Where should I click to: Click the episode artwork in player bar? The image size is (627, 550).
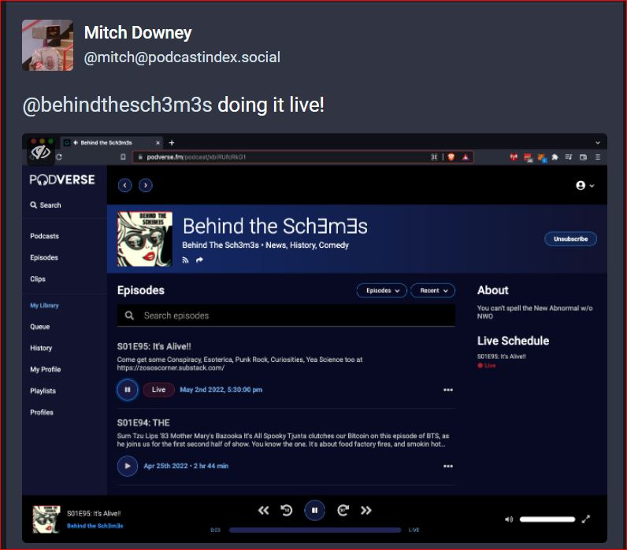pos(46,519)
